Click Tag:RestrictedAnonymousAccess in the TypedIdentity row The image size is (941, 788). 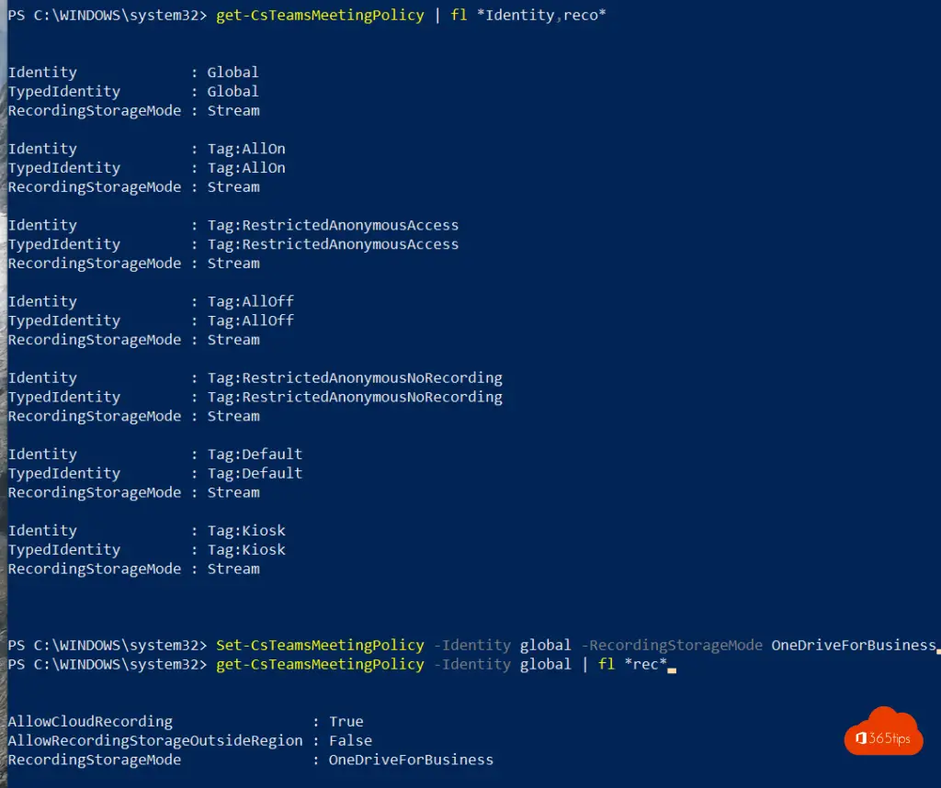333,244
